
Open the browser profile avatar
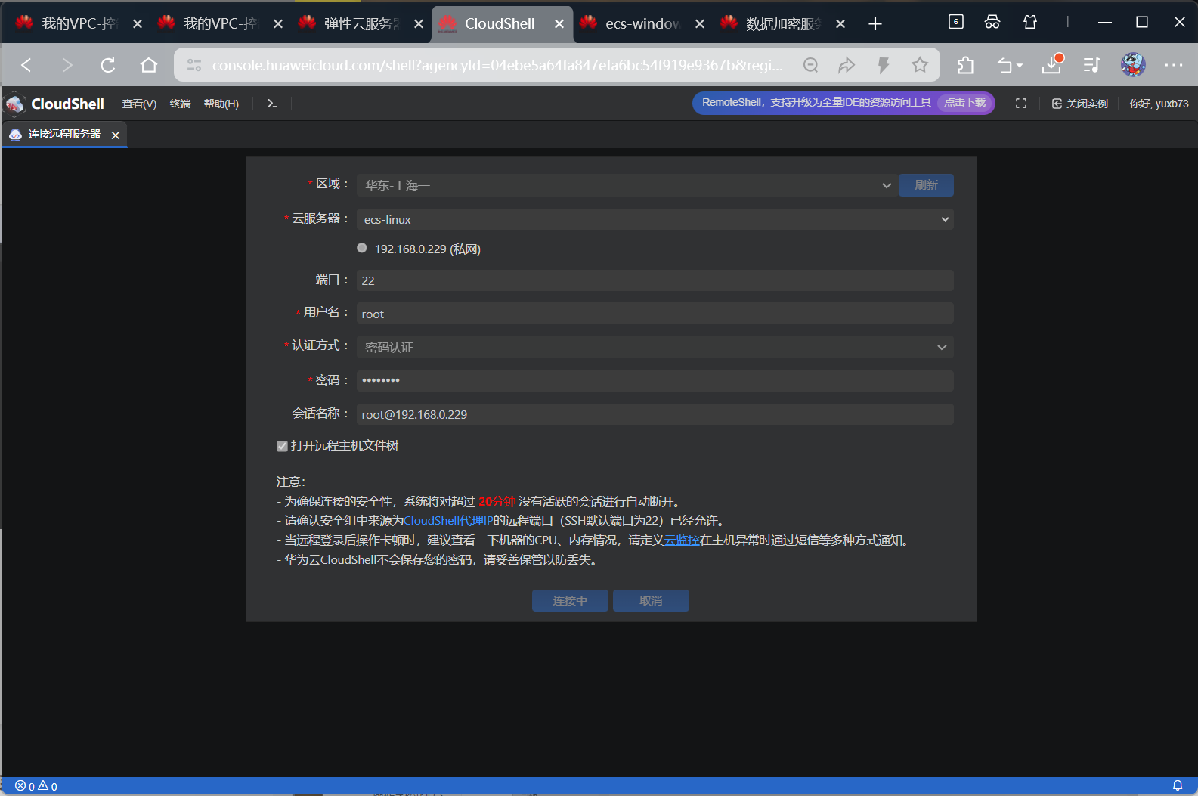1133,65
